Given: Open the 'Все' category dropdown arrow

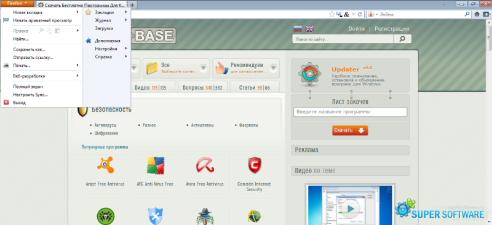Looking at the screenshot, I should click(204, 68).
